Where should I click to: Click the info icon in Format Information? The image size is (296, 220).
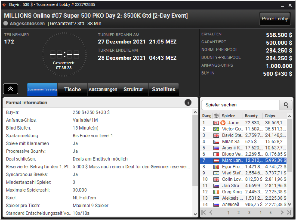[x=188, y=103]
